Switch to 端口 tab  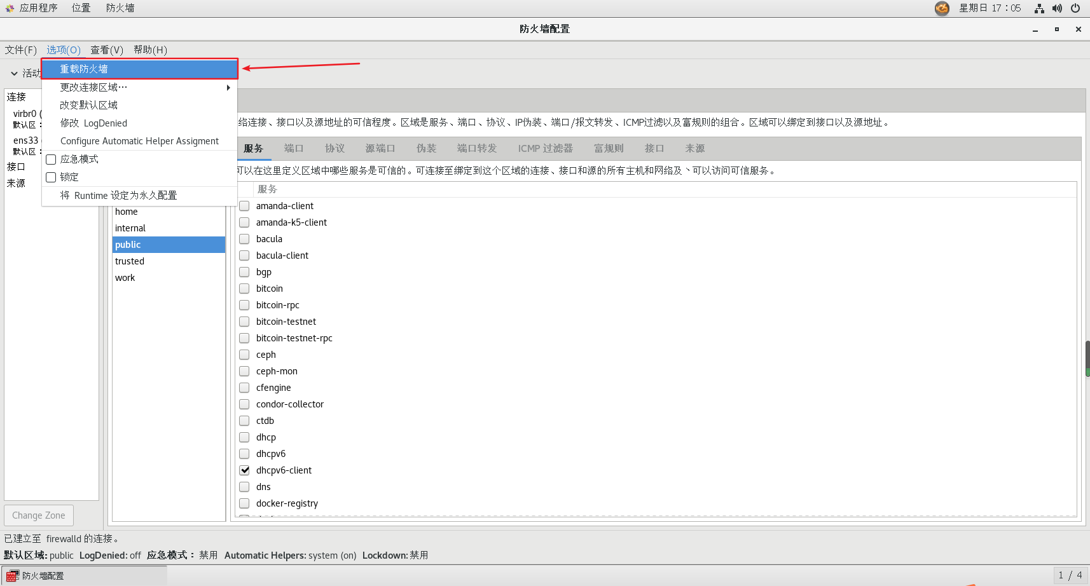tap(294, 148)
